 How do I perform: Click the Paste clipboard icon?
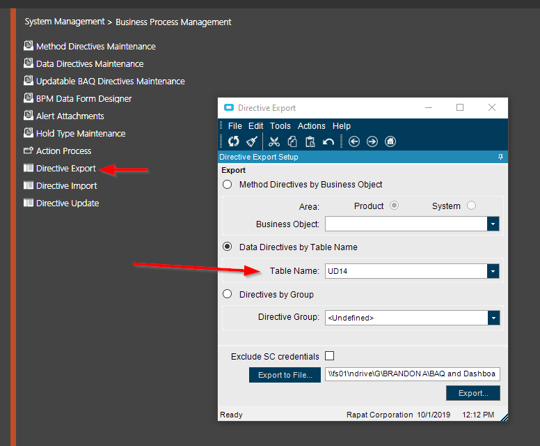pyautogui.click(x=310, y=141)
